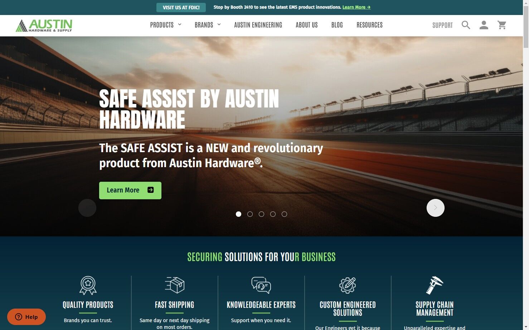The image size is (529, 330).
Task: Click the Fast Shipping box icon
Action: [x=175, y=285]
